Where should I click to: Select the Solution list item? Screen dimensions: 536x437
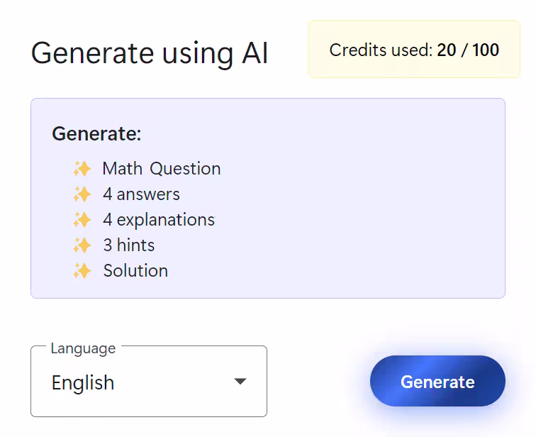pos(135,271)
